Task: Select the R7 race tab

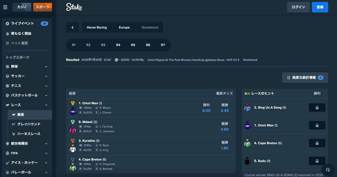Action: click(x=163, y=45)
